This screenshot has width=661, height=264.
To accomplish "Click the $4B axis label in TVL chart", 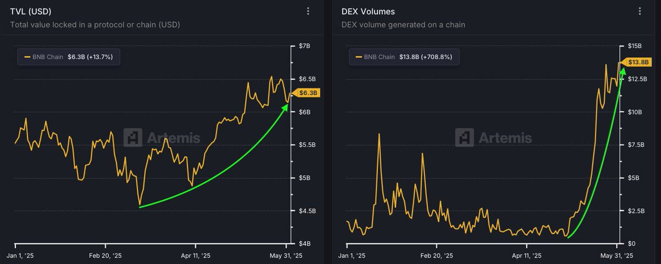I will click(305, 244).
